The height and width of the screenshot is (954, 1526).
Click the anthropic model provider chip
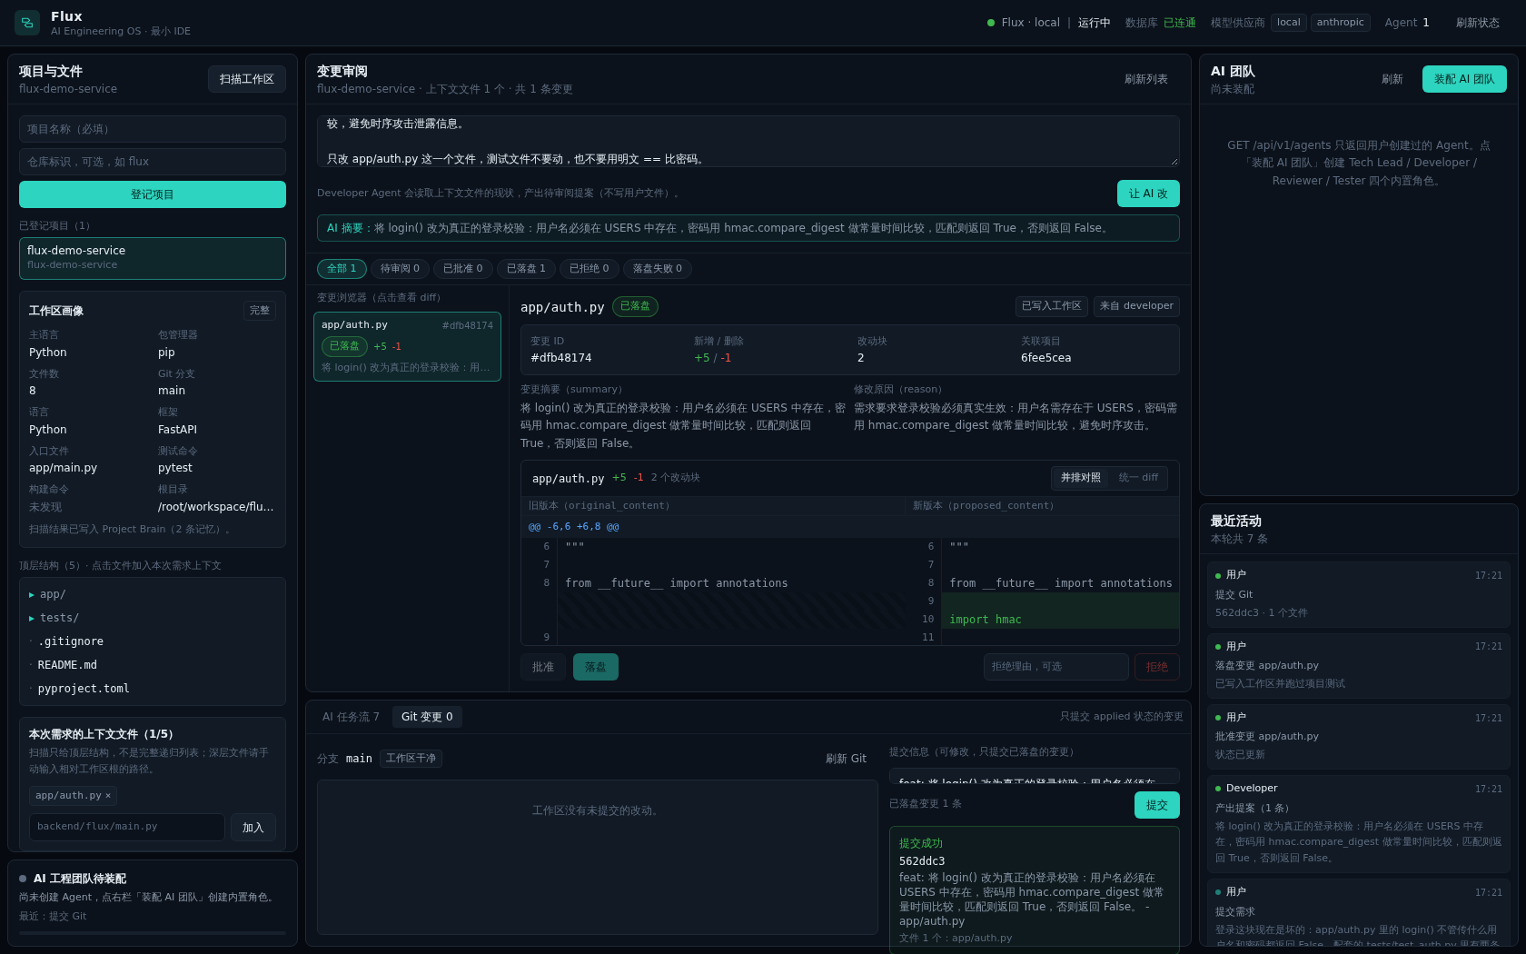click(x=1341, y=23)
